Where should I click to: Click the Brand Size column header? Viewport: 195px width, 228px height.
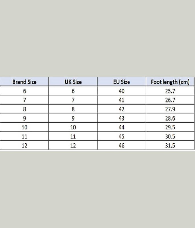click(x=25, y=82)
